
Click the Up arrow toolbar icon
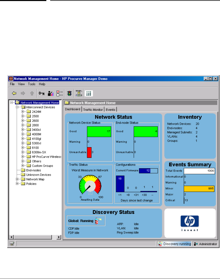32,93
